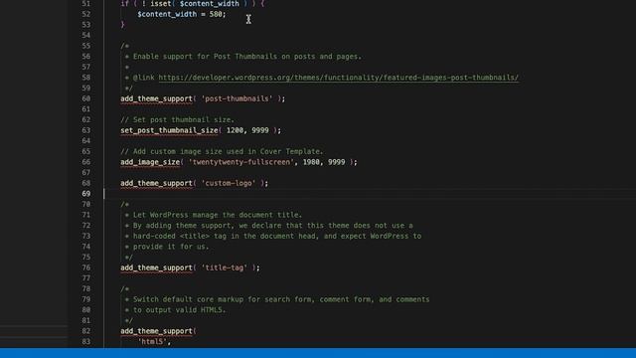Screen dimensions: 636x358
Task: Click add_image_size function on line 66
Action: click(150, 162)
